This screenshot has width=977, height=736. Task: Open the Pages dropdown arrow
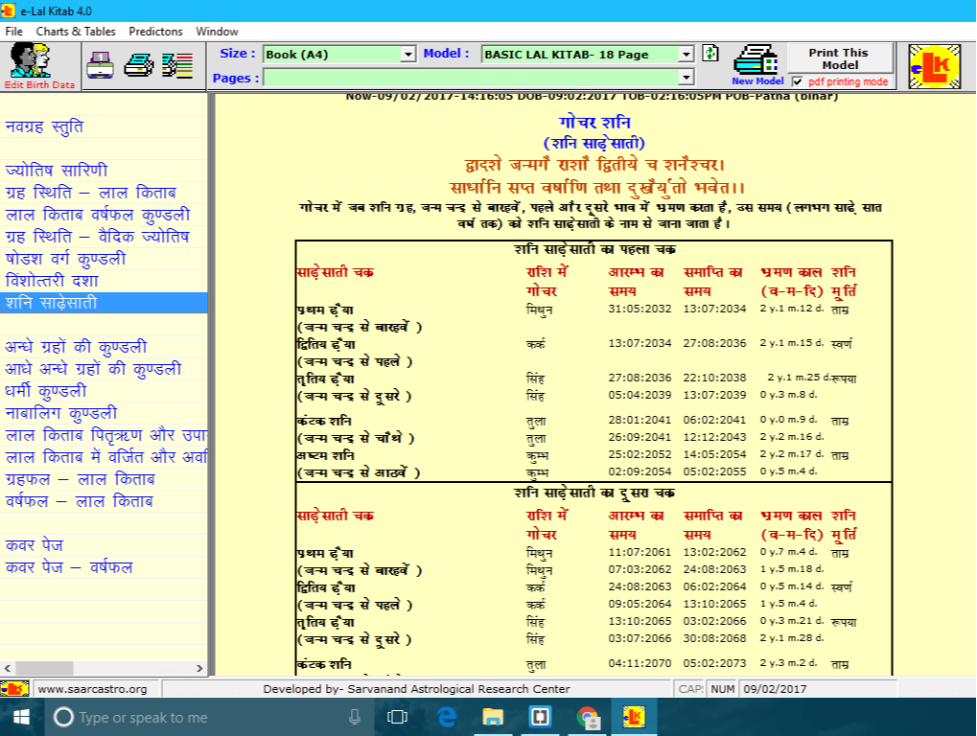686,79
